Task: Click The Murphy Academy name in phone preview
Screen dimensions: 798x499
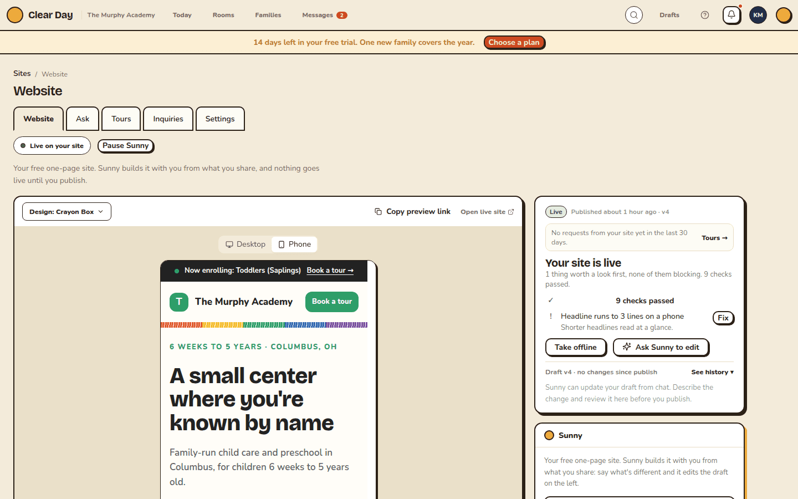Action: pos(244,302)
